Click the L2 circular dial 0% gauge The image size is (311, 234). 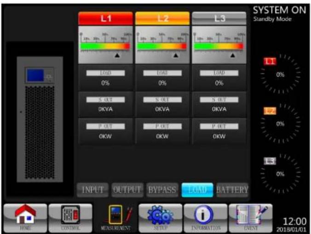(x=281, y=123)
